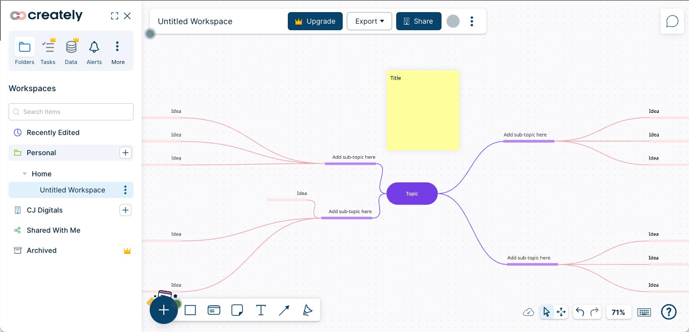Select the top-right Add sub-topic here node
This screenshot has width=689, height=332.
[x=528, y=137]
